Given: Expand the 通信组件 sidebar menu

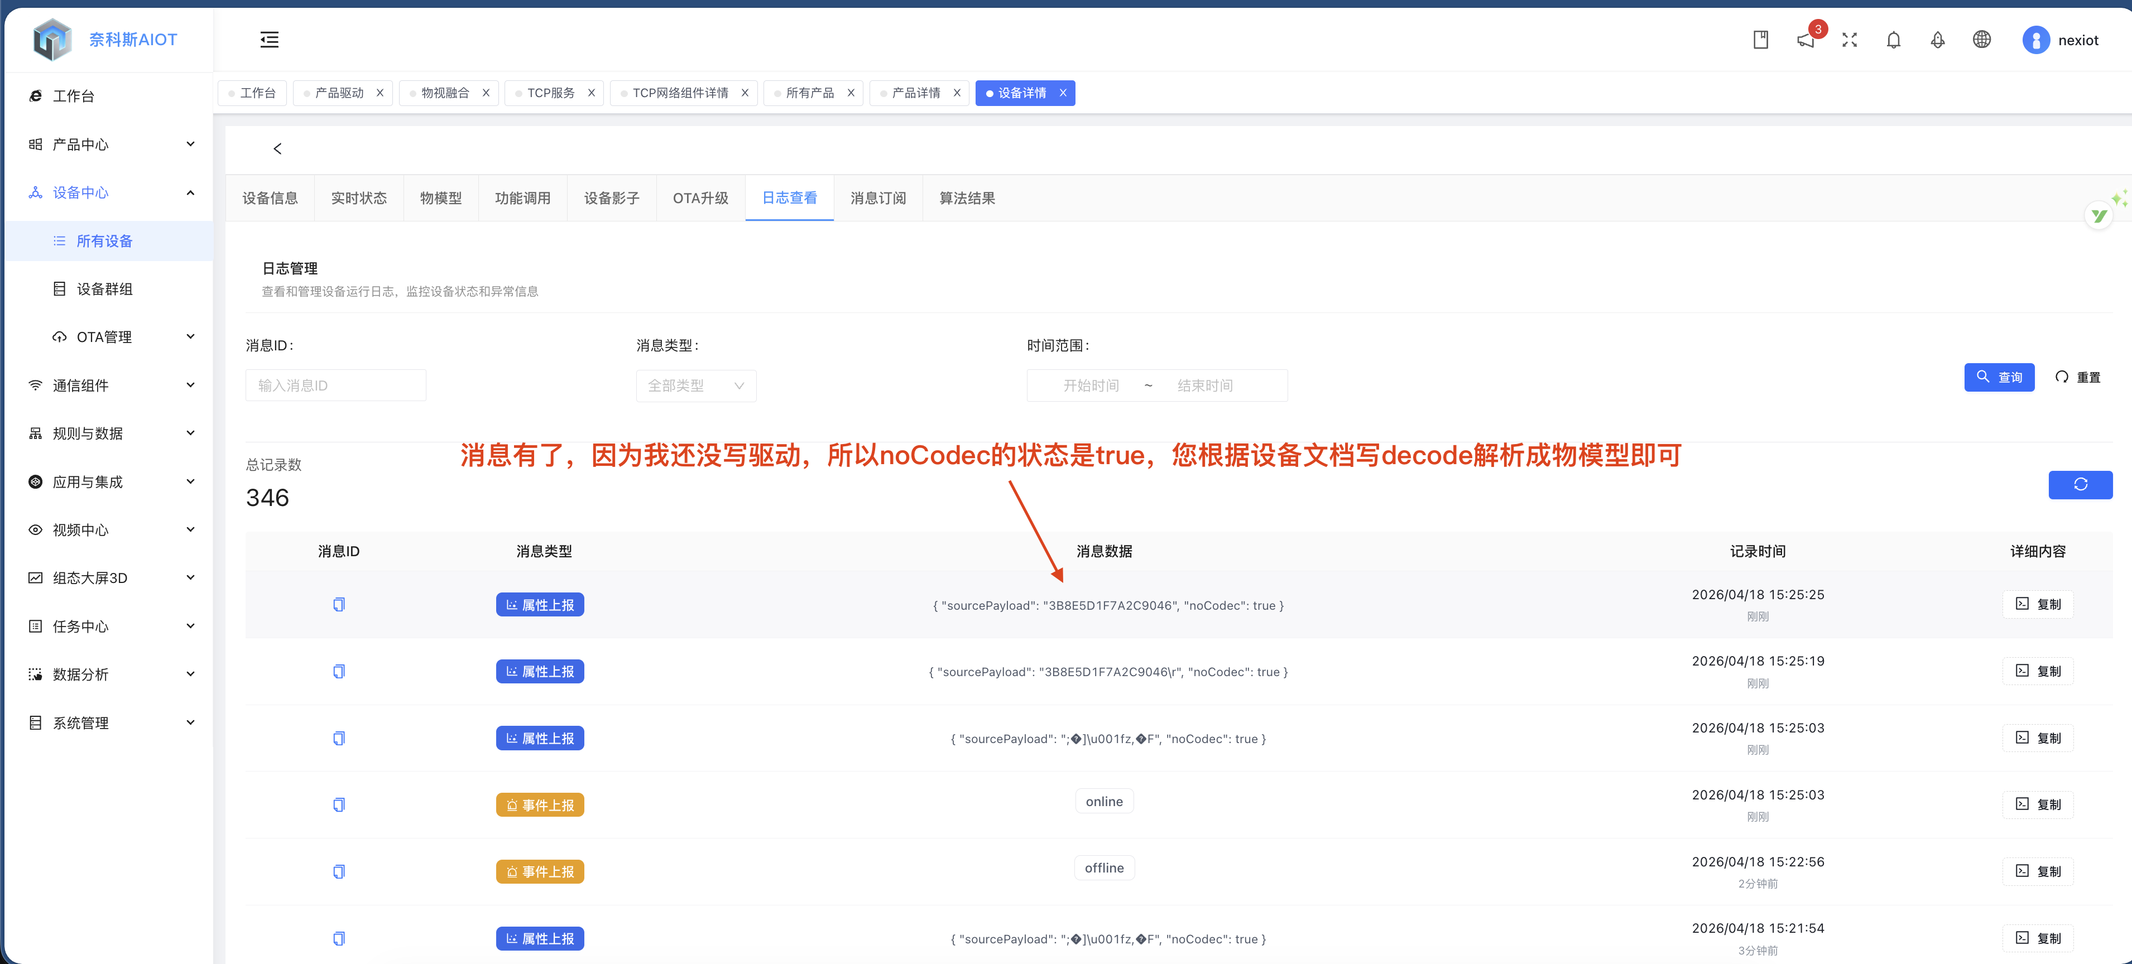Looking at the screenshot, I should [109, 385].
